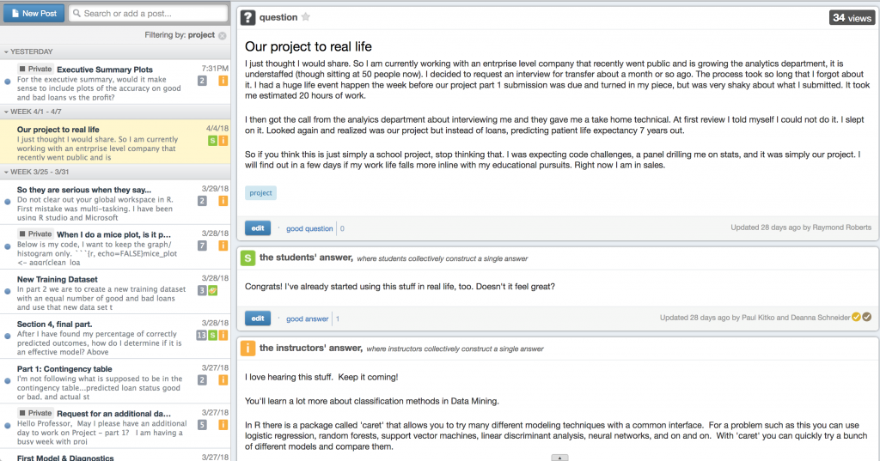Viewport: 880px width, 461px height.
Task: Click the gold endorsement badge beside Deanna Schneider
Action: tap(856, 317)
